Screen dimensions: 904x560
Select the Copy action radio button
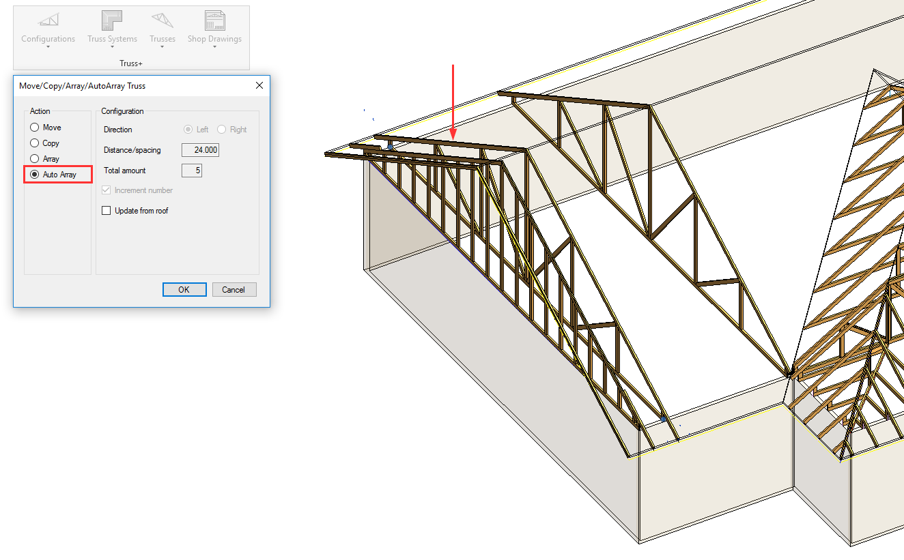[x=34, y=143]
